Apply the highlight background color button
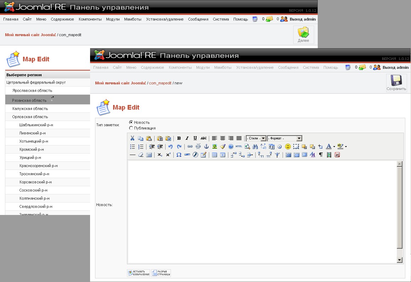Screen dimensions: 411x282 [x=340, y=146]
